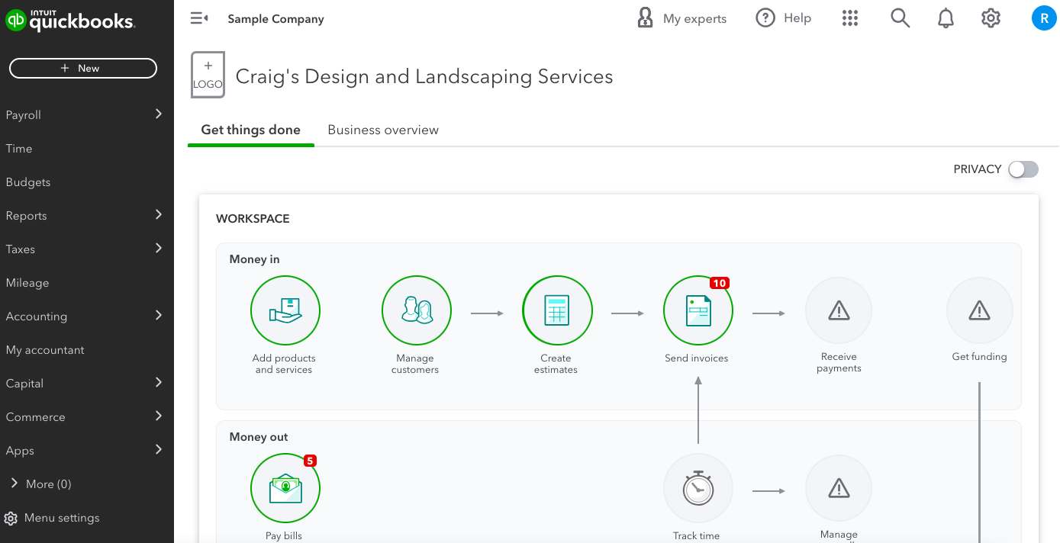This screenshot has height=543, width=1060.
Task: Open Time in sidebar
Action: [x=19, y=149]
